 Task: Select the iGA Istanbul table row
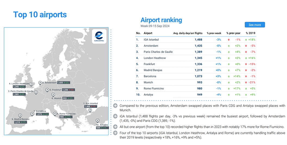coord(196,40)
